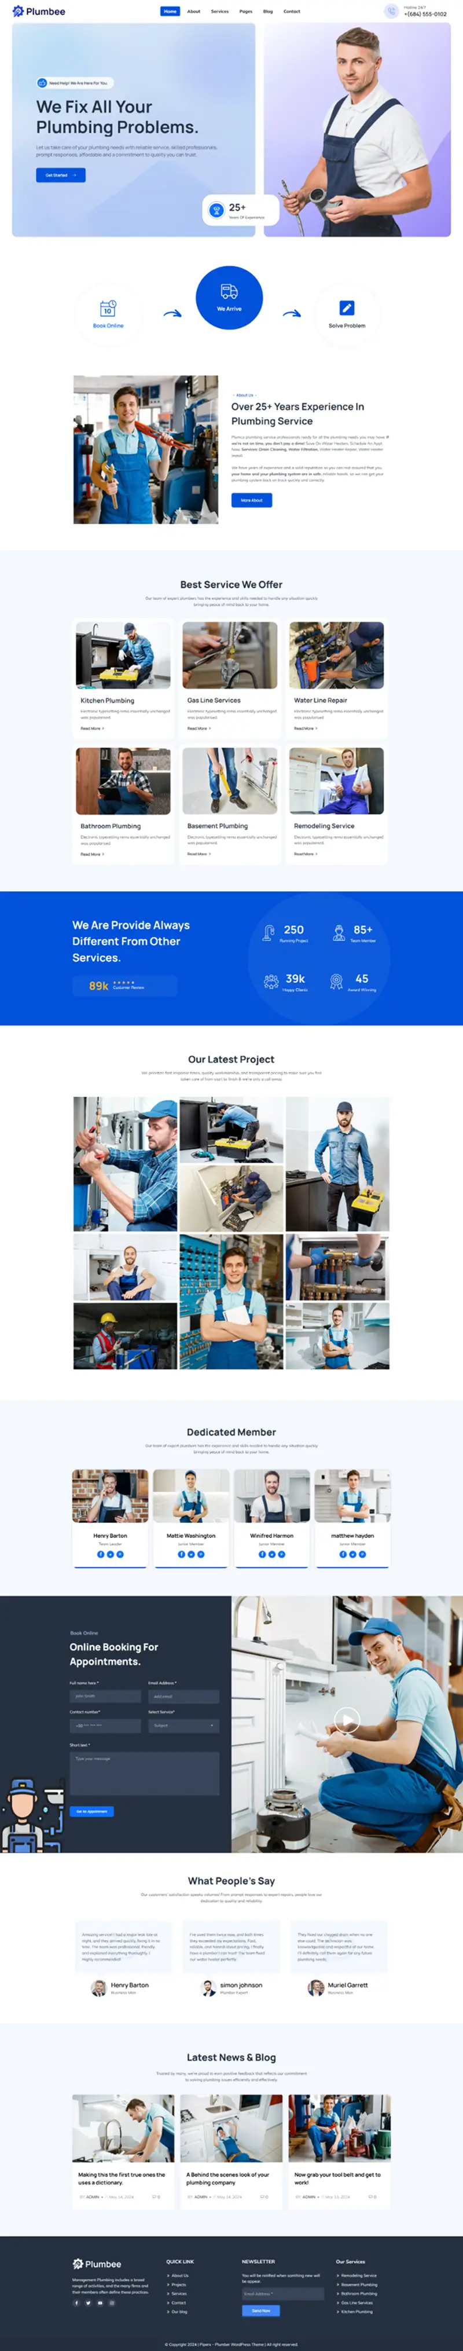Click the Full name input field
The width and height of the screenshot is (463, 2351).
[x=105, y=1697]
